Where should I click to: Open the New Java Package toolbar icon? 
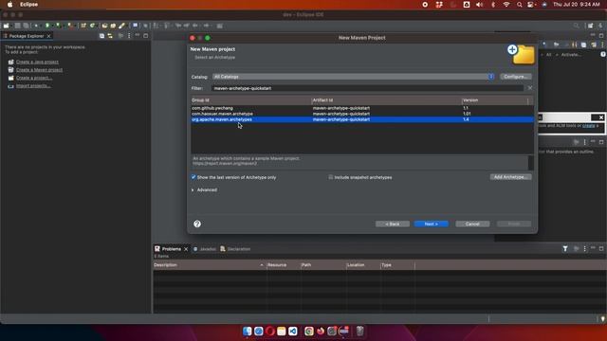click(83, 26)
